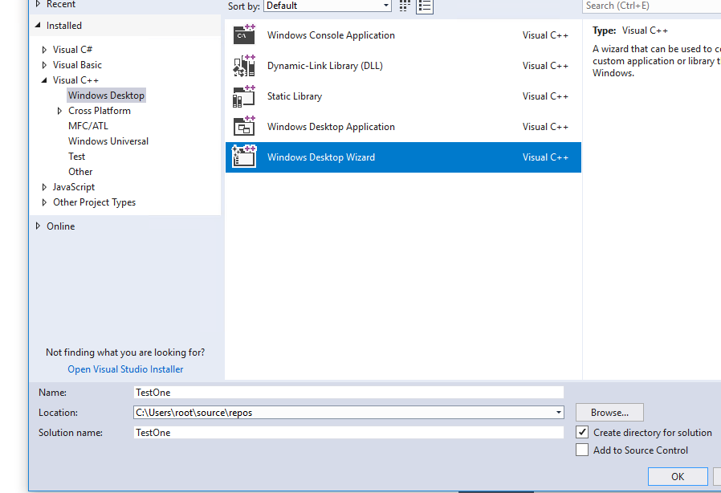Select JavaScript in the tree
721x493 pixels.
(x=74, y=187)
